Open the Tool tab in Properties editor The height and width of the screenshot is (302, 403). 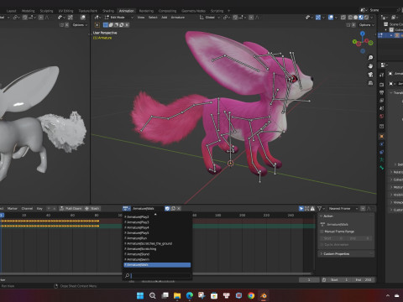(x=382, y=75)
